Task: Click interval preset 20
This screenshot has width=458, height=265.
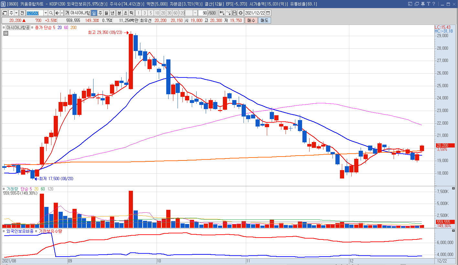Action: (163, 13)
